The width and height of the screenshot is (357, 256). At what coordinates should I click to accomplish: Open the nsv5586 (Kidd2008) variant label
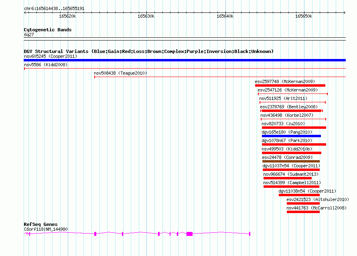(x=46, y=65)
